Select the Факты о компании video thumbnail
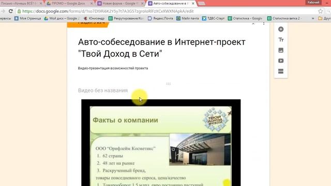 [161, 143]
